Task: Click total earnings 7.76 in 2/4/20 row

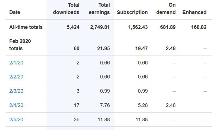Action: [x=105, y=105]
